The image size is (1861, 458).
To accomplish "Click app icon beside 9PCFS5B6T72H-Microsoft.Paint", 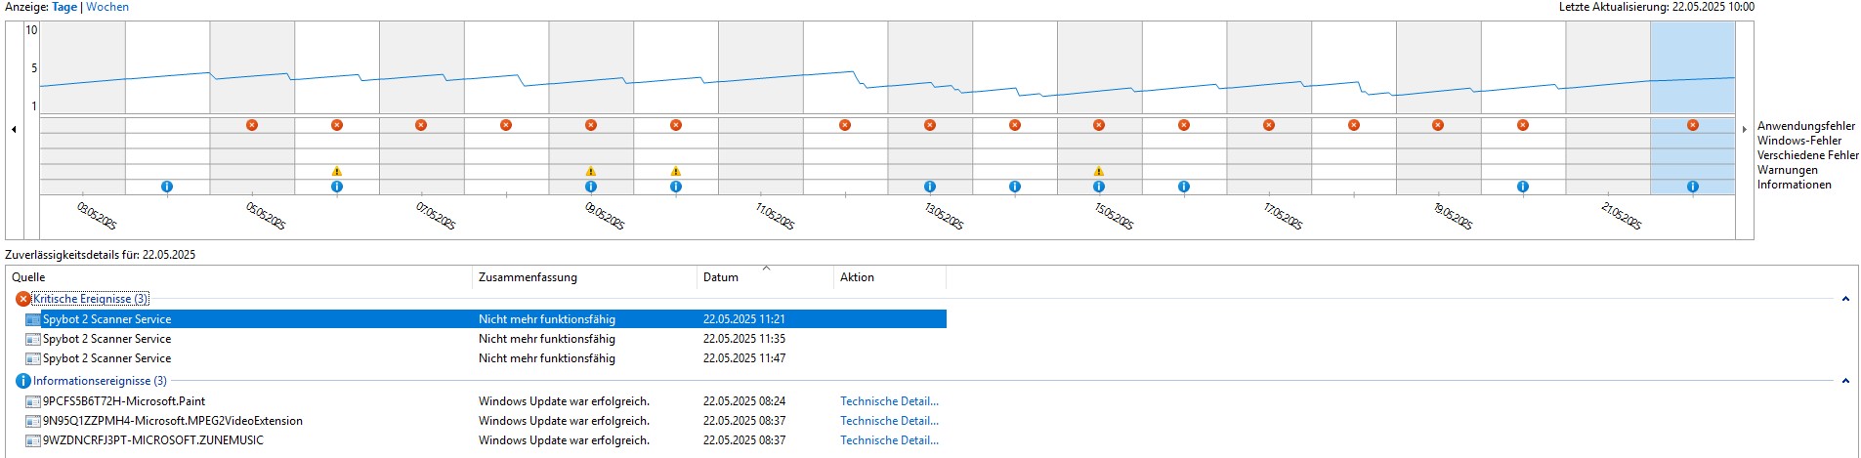I will click(x=33, y=401).
